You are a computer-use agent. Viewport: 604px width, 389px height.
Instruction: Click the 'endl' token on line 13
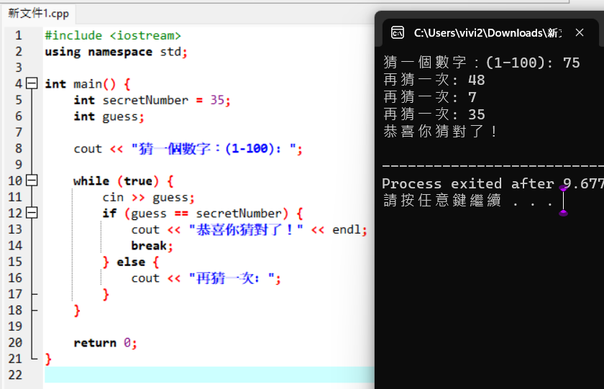347,229
